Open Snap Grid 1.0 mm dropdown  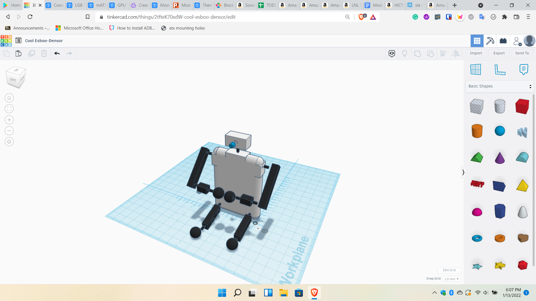451,279
